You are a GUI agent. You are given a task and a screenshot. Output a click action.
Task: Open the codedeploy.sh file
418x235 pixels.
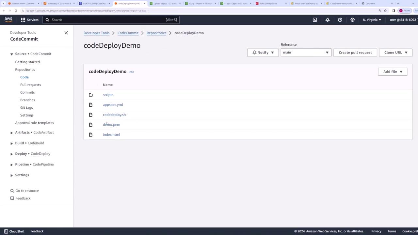click(x=114, y=115)
